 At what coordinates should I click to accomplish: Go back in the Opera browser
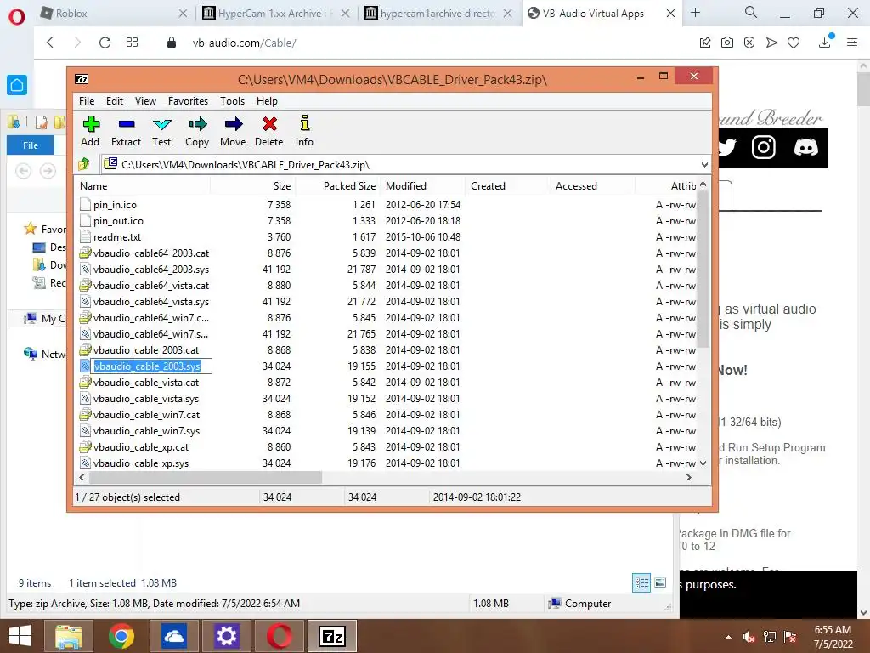[x=50, y=43]
